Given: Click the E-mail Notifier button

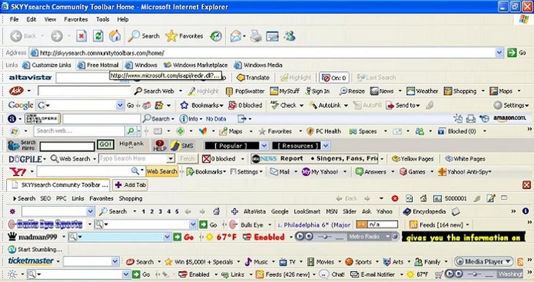Looking at the screenshot, I should 373,274.
